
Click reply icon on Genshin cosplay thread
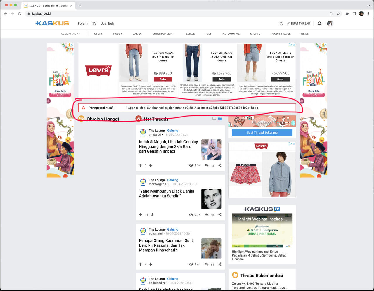[207, 165]
